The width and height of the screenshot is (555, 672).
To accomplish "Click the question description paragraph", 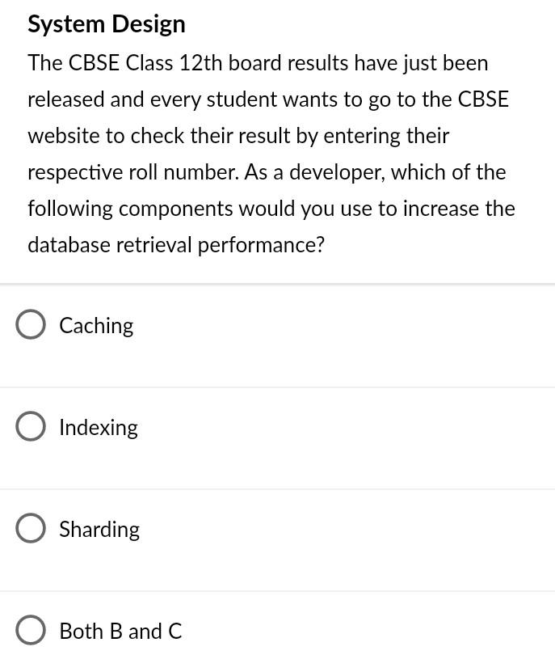I will tap(271, 153).
